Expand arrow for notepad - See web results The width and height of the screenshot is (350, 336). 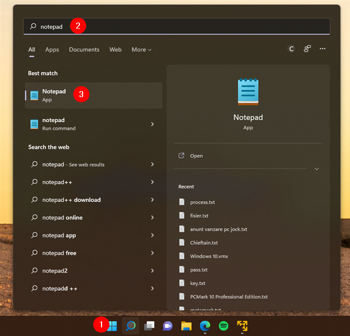coord(152,164)
